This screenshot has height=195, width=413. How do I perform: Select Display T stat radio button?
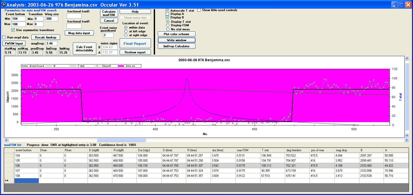(168, 22)
